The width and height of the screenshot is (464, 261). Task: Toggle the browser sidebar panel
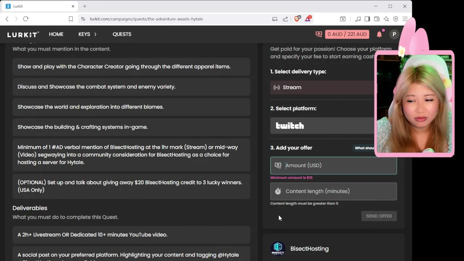[367, 19]
